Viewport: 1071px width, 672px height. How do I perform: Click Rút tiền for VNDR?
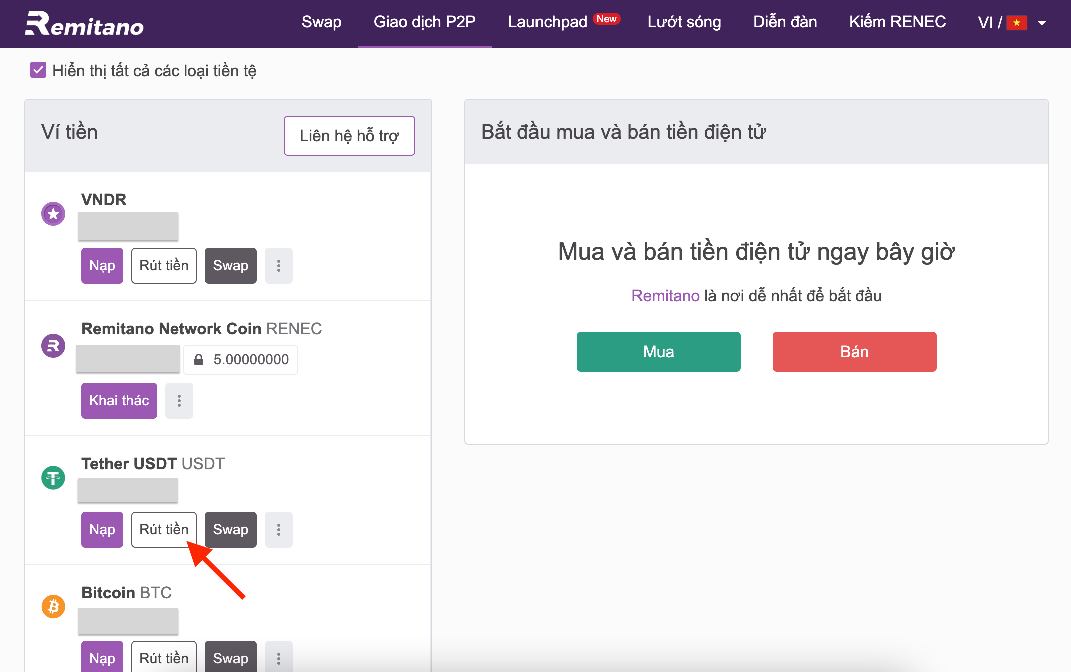pyautogui.click(x=164, y=266)
